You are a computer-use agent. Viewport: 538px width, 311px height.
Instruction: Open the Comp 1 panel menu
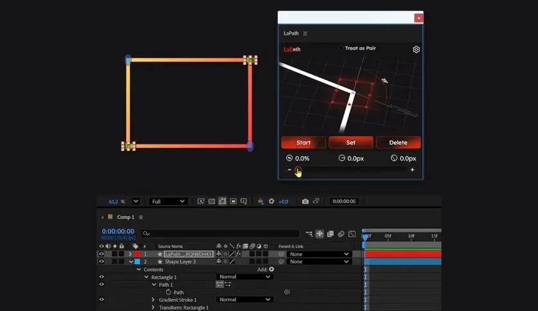click(x=141, y=217)
